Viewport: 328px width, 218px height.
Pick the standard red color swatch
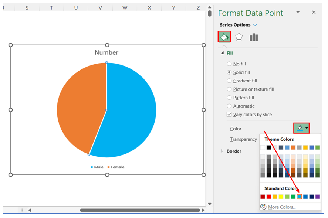[269, 197]
